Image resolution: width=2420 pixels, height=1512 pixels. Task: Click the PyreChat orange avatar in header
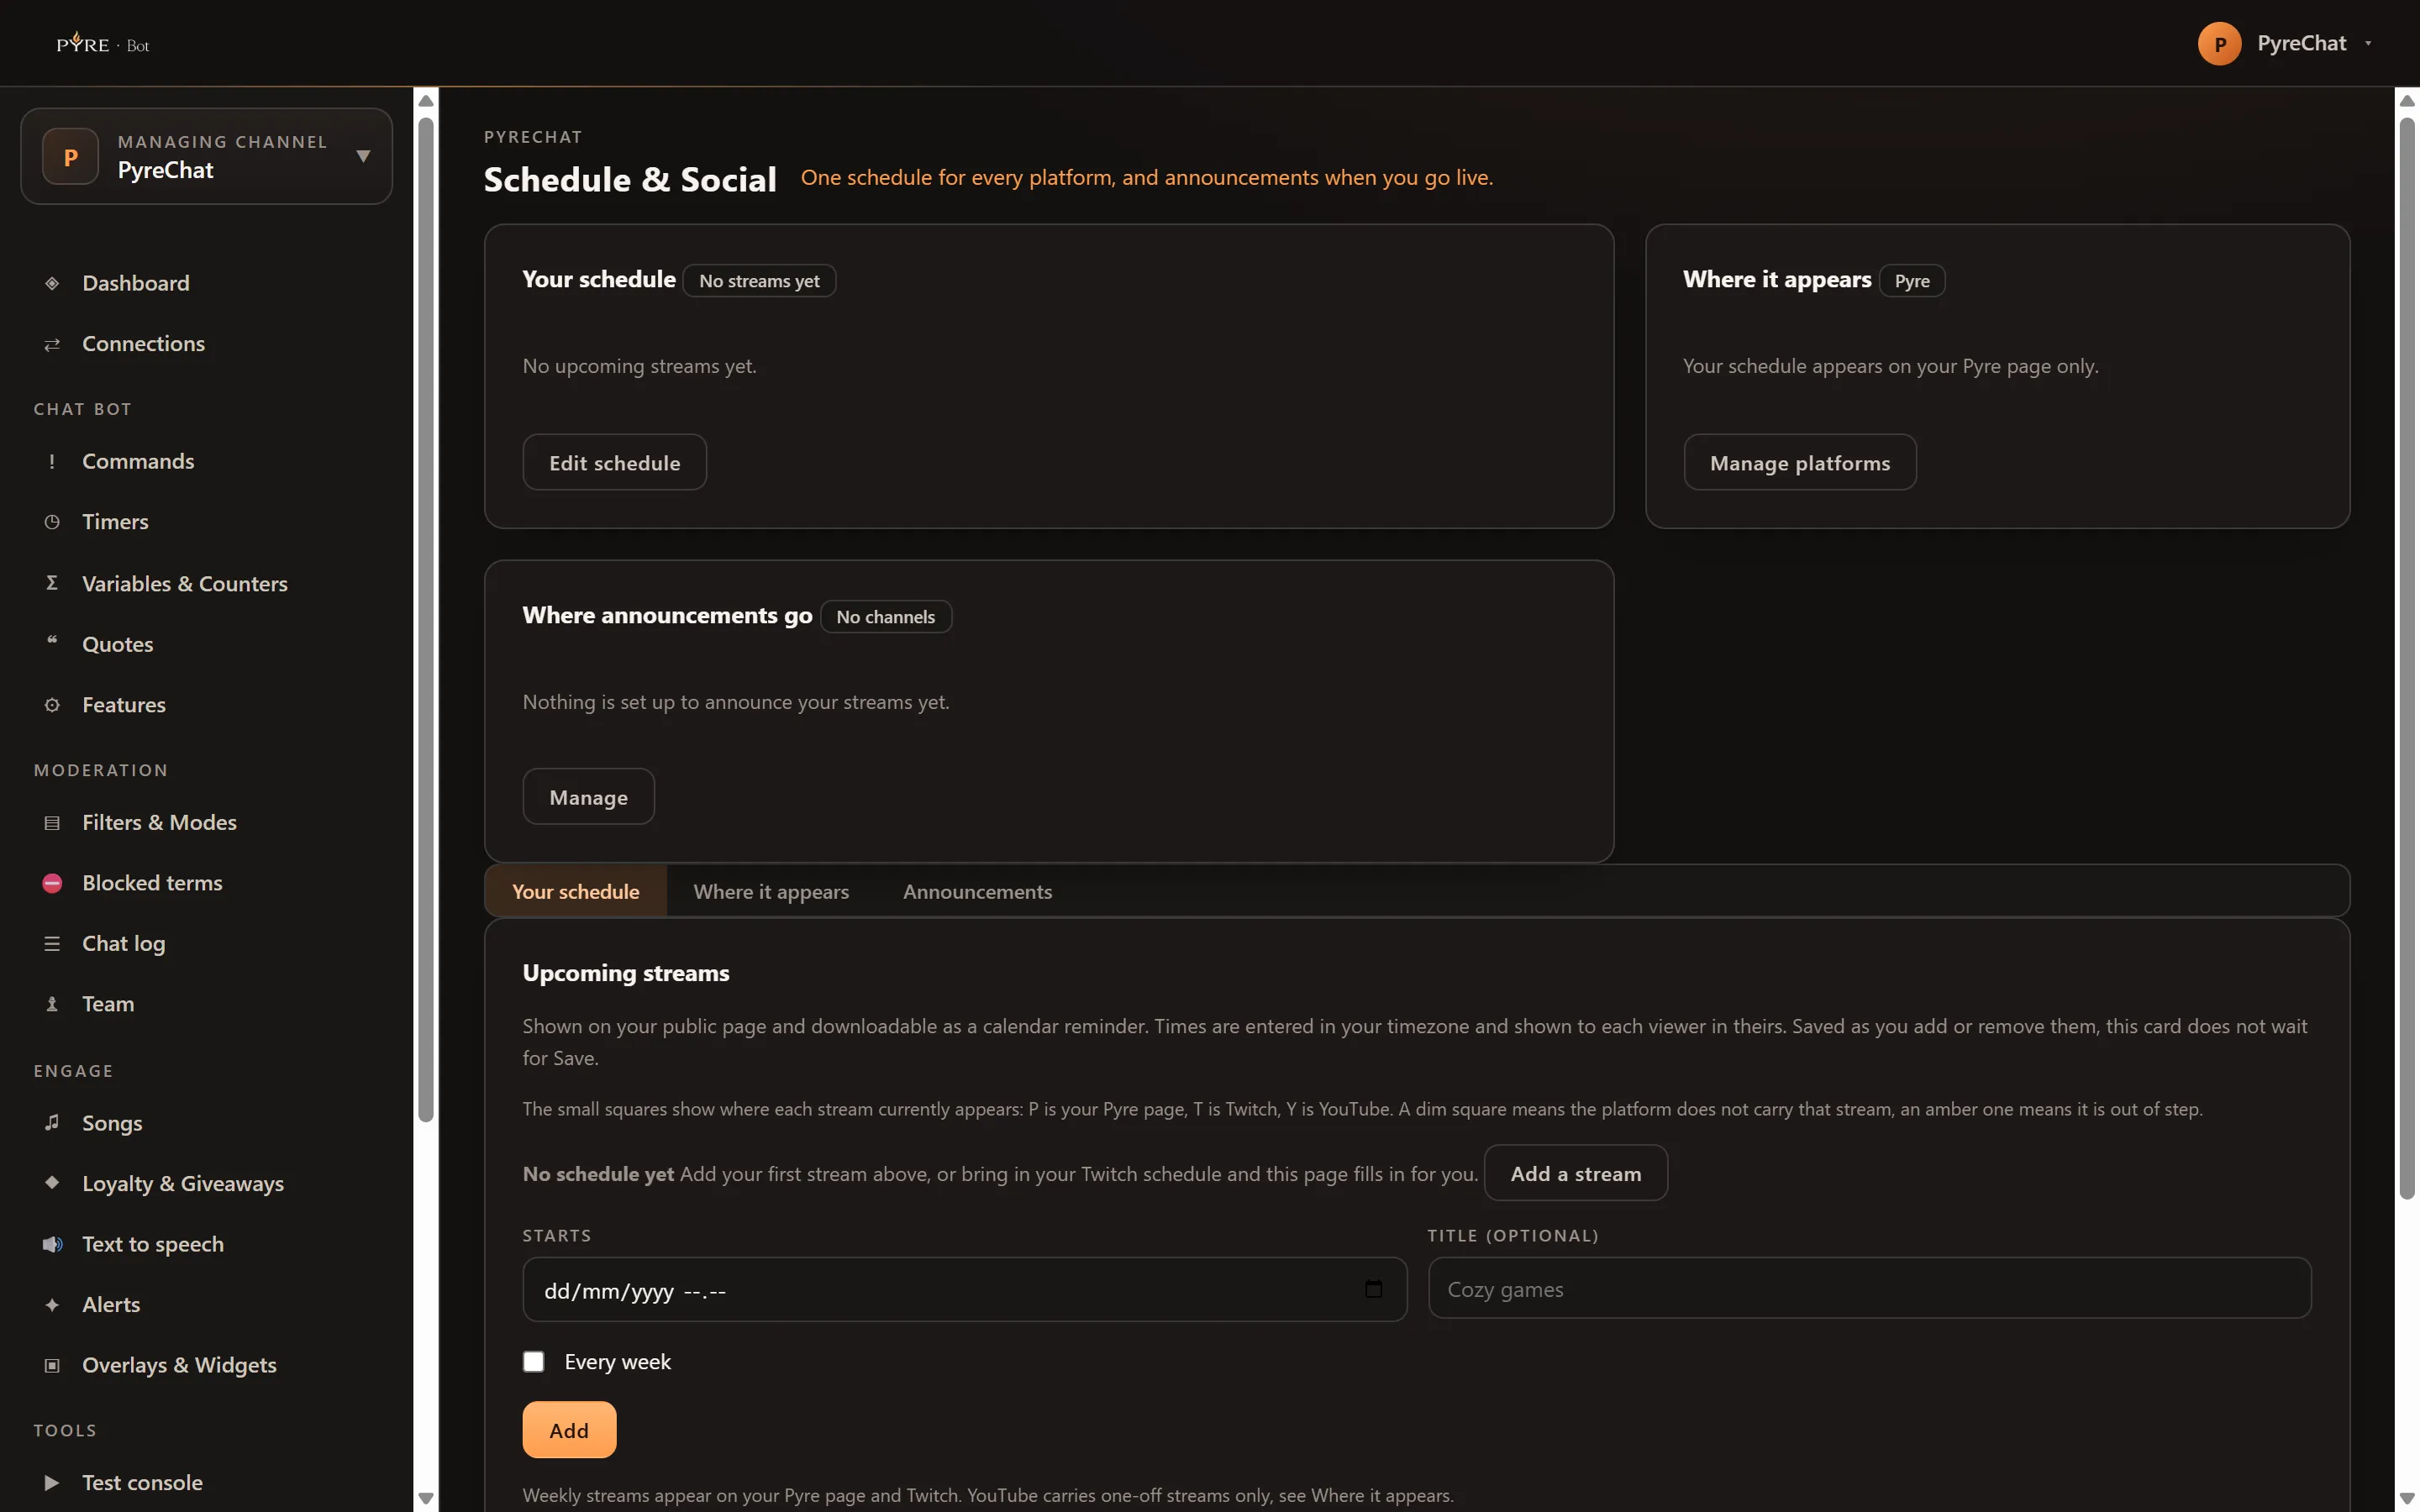2219,44
